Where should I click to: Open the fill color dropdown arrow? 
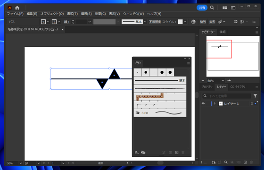[48, 22]
